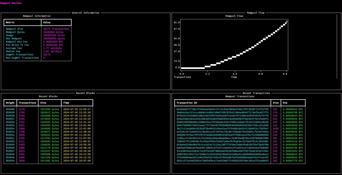This screenshot has height=175, width=342.
Task: Click the block time '2024-07-30 12:31:10'
Action: click(x=77, y=122)
